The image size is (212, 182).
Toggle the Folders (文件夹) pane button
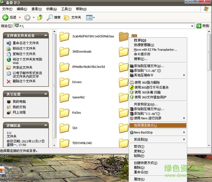[x=72, y=17]
